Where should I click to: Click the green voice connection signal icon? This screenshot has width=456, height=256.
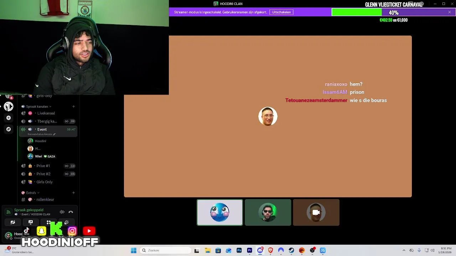[x=8, y=212]
